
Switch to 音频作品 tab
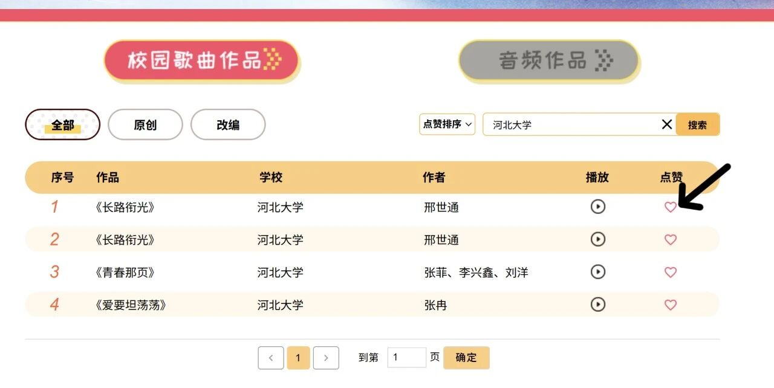click(548, 60)
